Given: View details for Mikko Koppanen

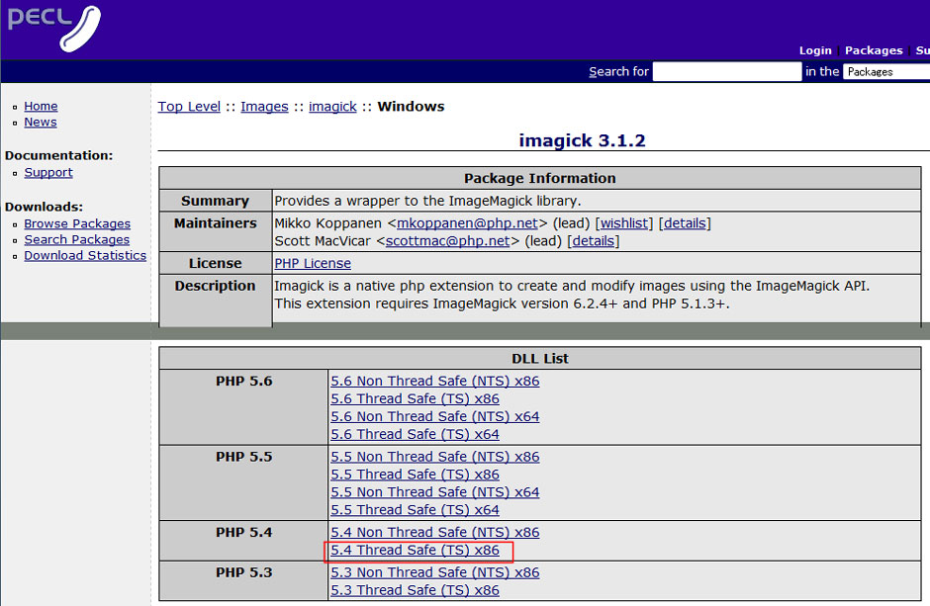Looking at the screenshot, I should coord(685,223).
